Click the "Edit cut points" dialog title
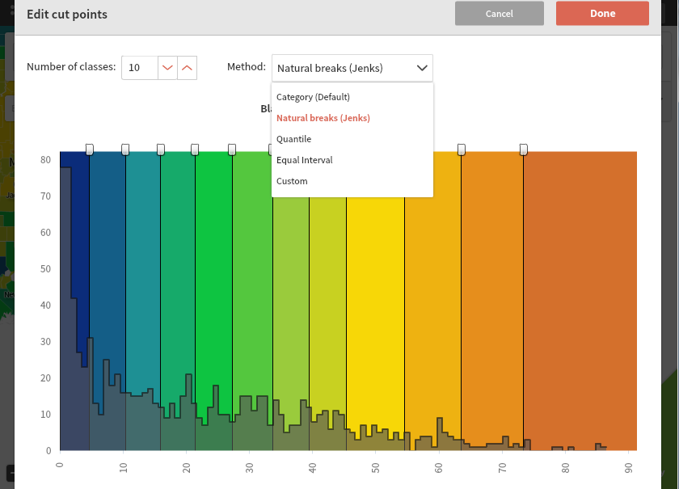 click(x=67, y=15)
